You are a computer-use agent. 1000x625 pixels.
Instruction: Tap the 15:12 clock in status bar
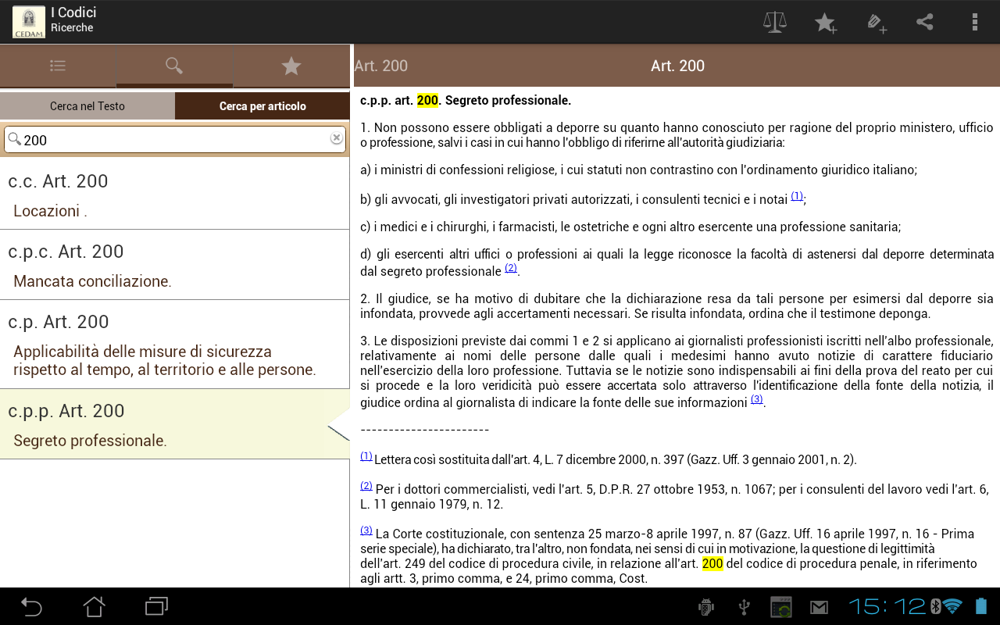[x=887, y=606]
